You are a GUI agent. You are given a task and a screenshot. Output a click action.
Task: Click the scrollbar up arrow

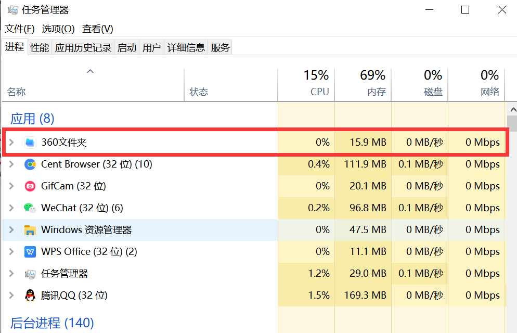(x=512, y=109)
